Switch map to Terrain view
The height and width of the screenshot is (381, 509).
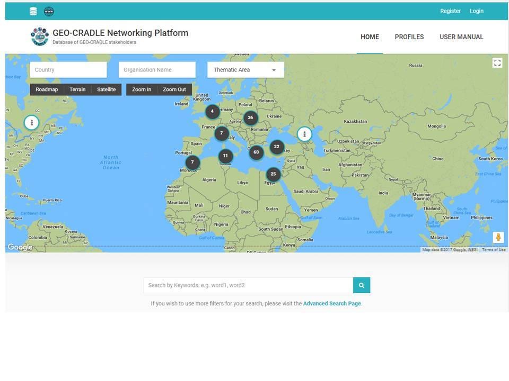[77, 89]
